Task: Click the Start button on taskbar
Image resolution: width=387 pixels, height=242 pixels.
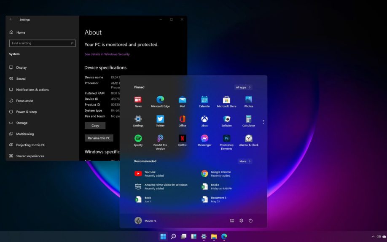Action: pyautogui.click(x=163, y=237)
